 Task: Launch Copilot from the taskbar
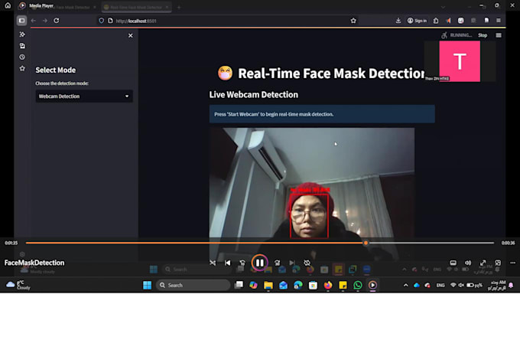coord(253,286)
